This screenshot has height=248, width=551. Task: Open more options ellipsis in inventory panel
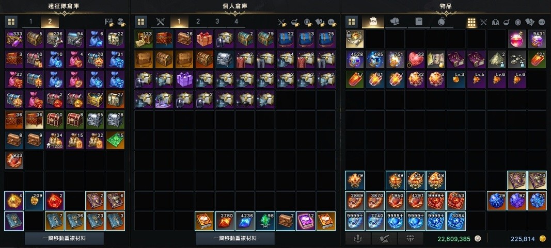point(542,23)
